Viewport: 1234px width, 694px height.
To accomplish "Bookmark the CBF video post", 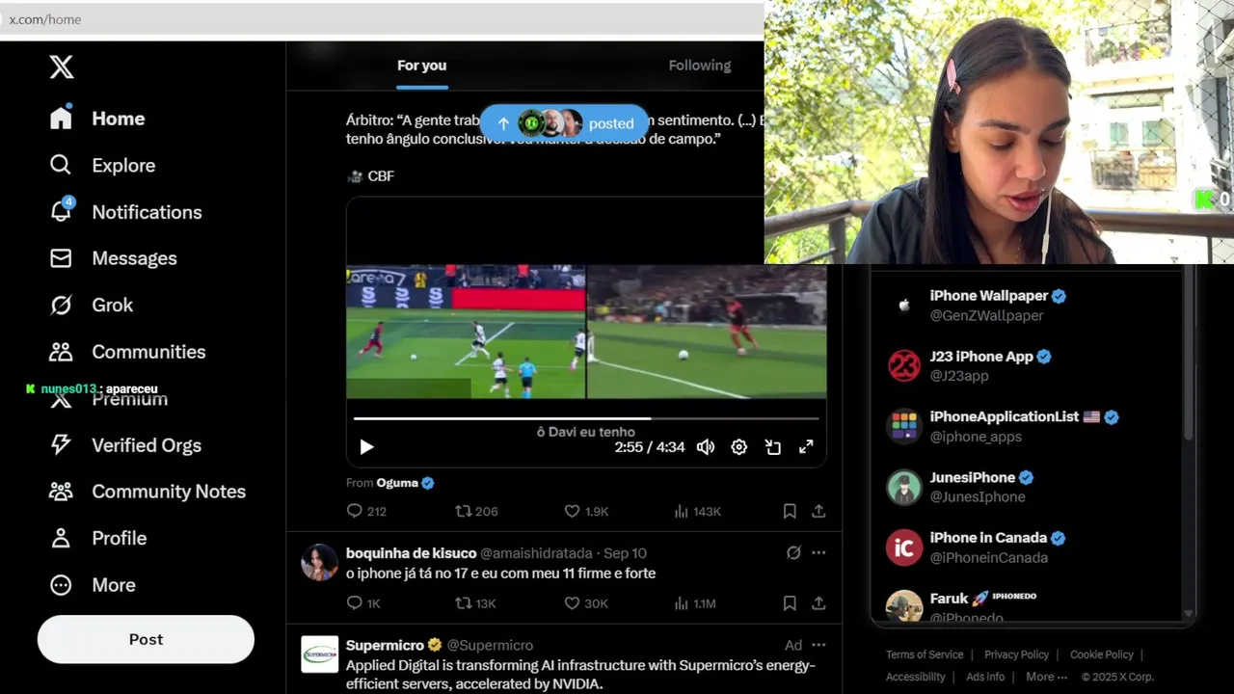I will (790, 511).
